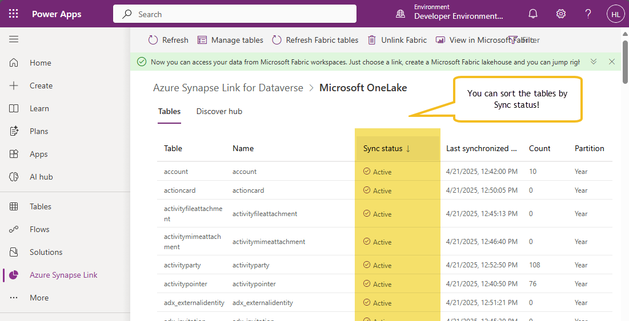Viewport: 629px width, 321px height.
Task: Select the activitymimeattachment name cell
Action: click(x=269, y=242)
